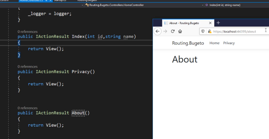Image resolution: width=269 pixels, height=139 pixels.
Task: Close the About - Routing.Bugeto browser tab
Action: click(x=210, y=23)
